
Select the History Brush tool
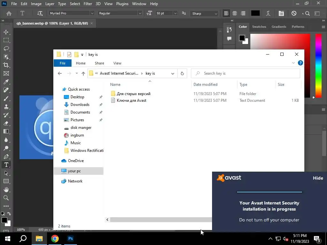6,115
